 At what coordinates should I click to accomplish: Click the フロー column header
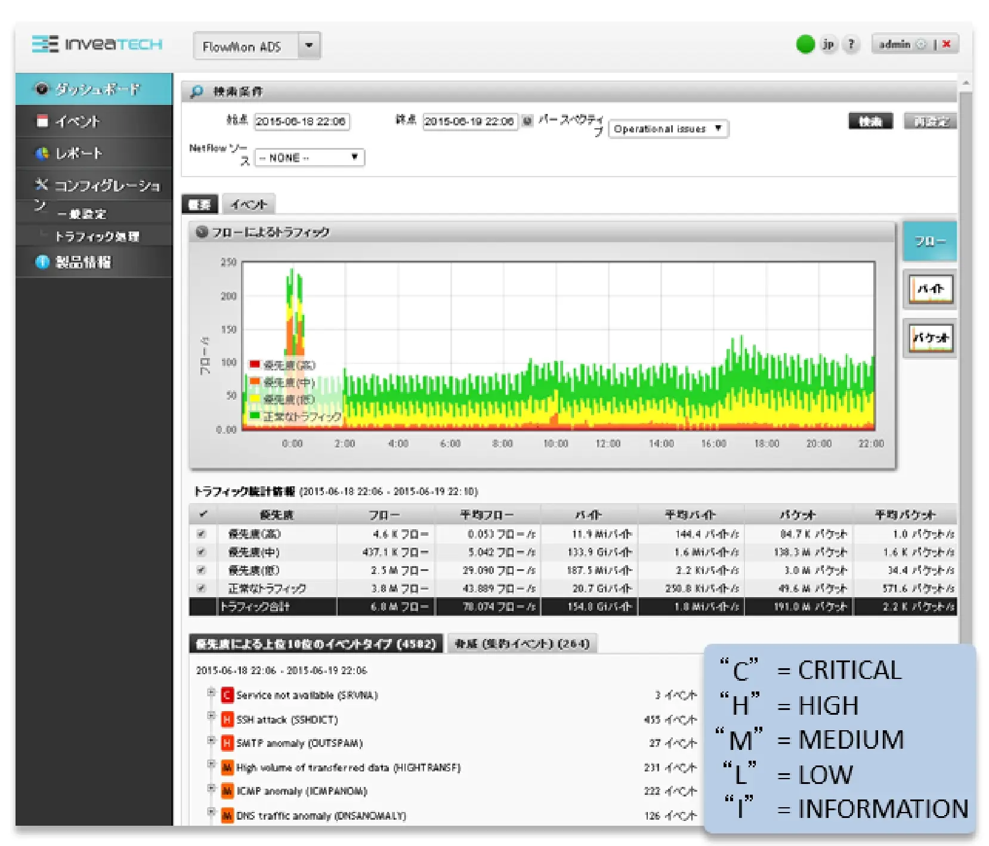pyautogui.click(x=385, y=514)
